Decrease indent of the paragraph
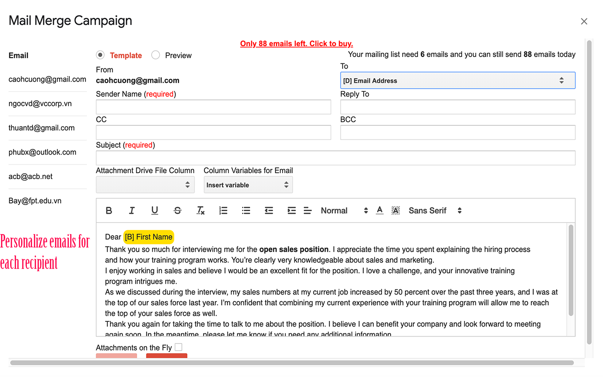Image resolution: width=603 pixels, height=377 pixels. click(269, 211)
